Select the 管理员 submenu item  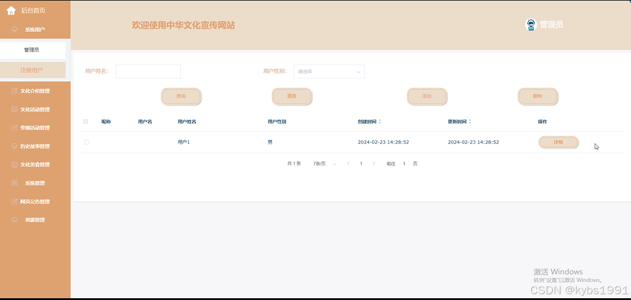[x=32, y=50]
